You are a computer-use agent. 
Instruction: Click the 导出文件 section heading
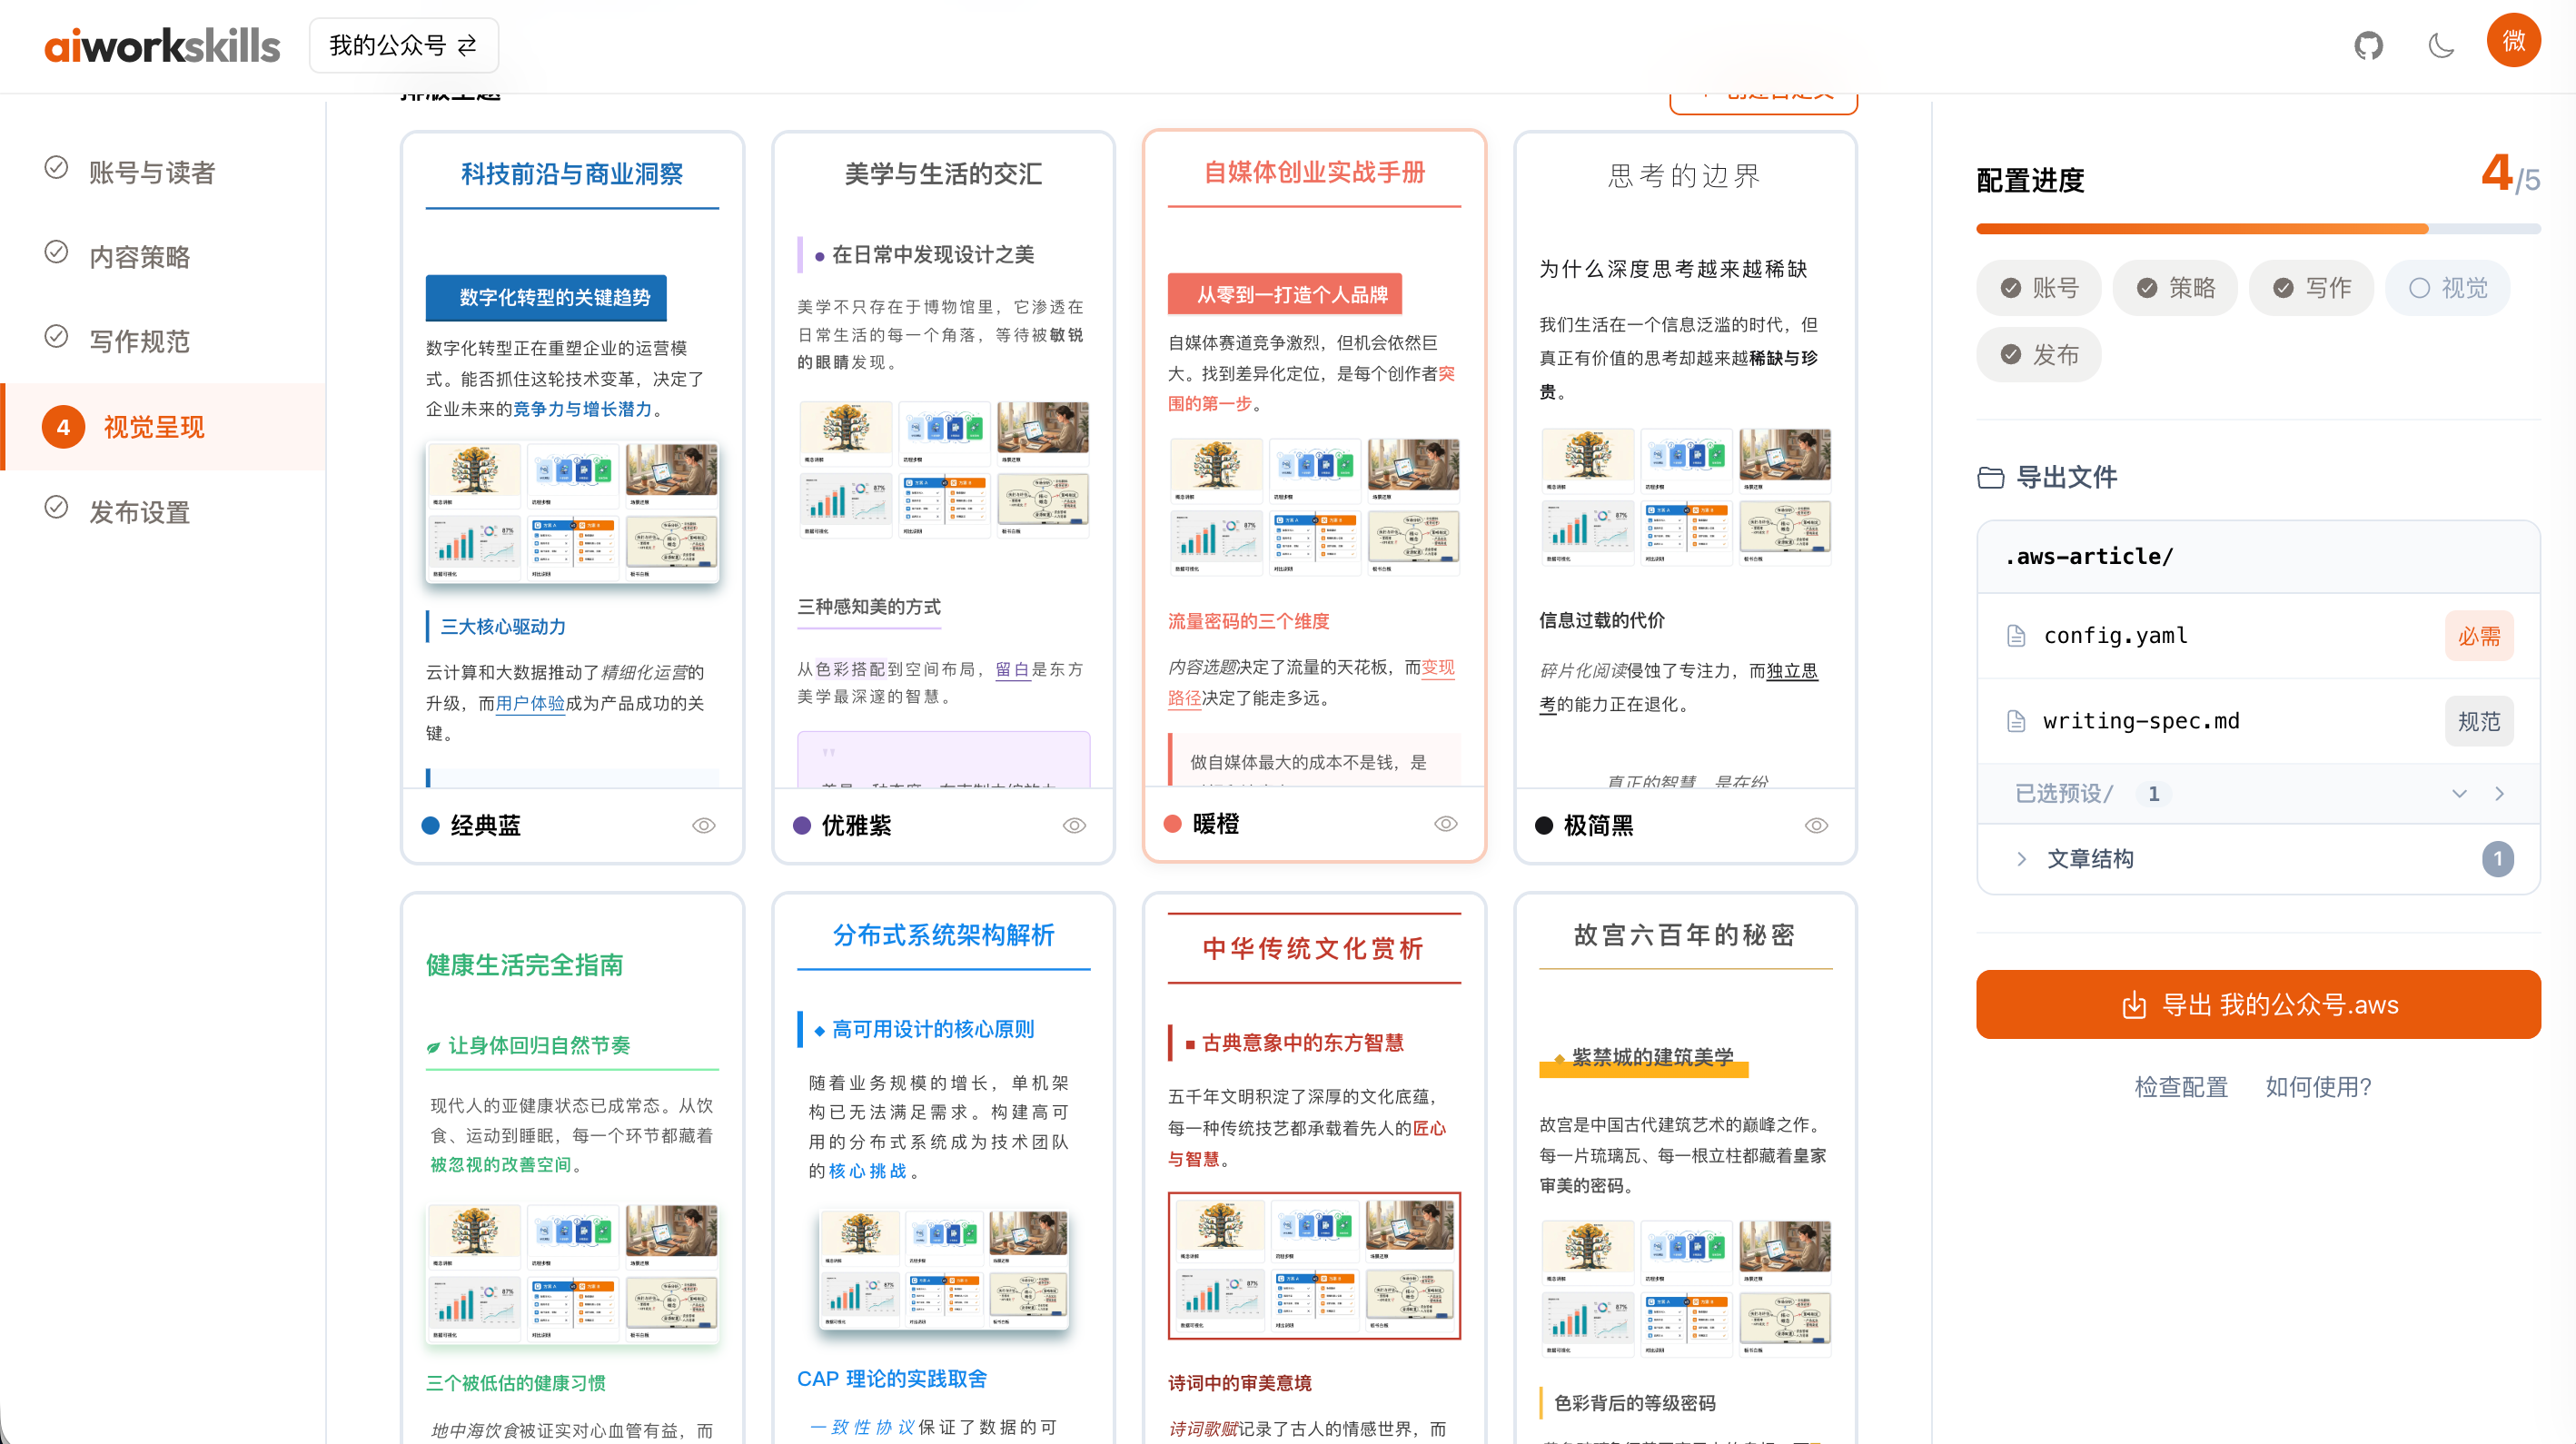point(2066,477)
